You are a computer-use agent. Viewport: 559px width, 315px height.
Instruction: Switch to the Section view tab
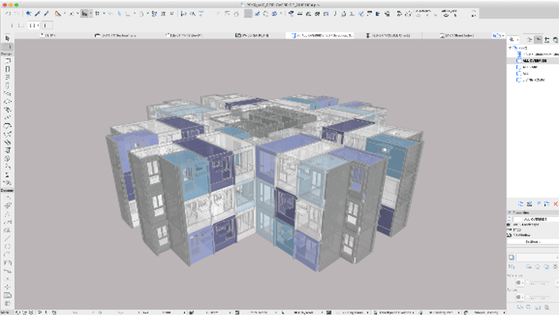coord(116,35)
